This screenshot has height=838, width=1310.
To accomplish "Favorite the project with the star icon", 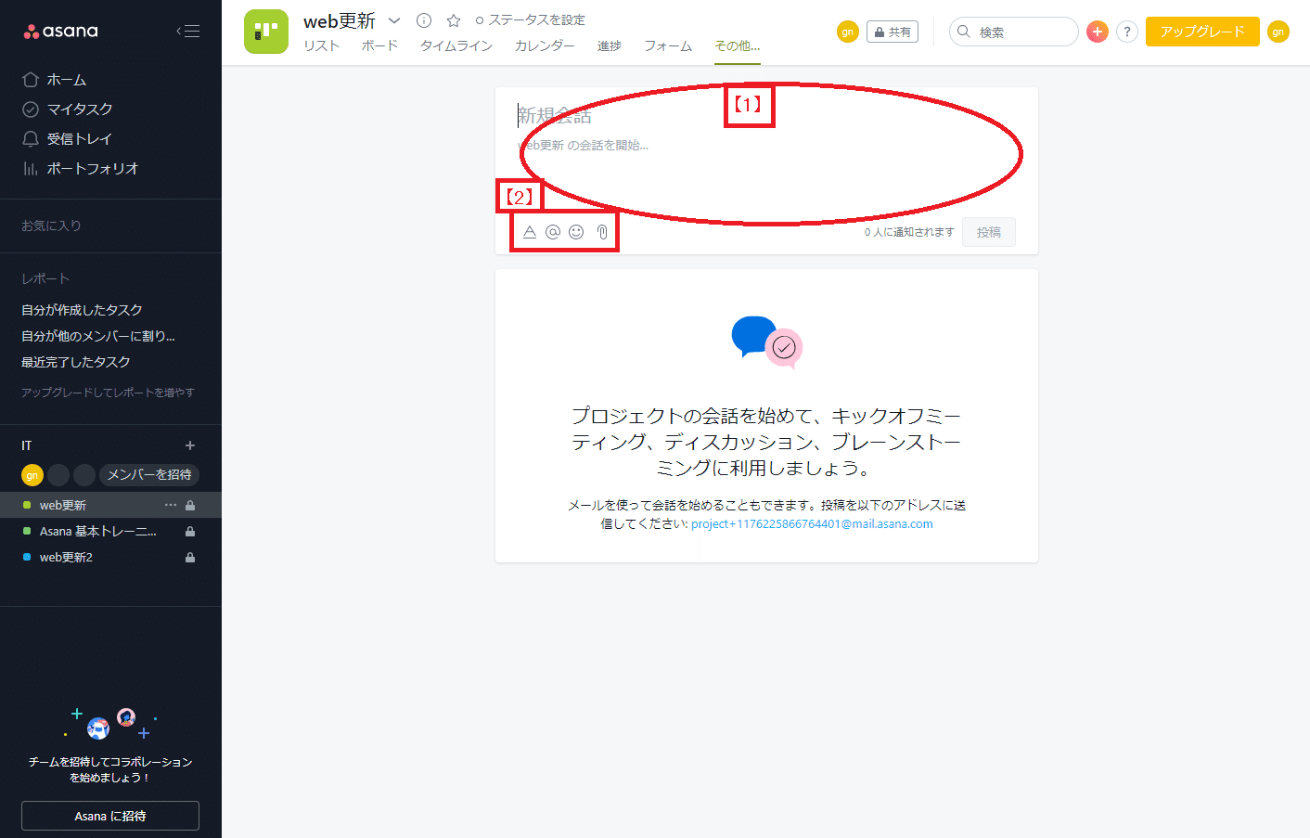I will [454, 20].
